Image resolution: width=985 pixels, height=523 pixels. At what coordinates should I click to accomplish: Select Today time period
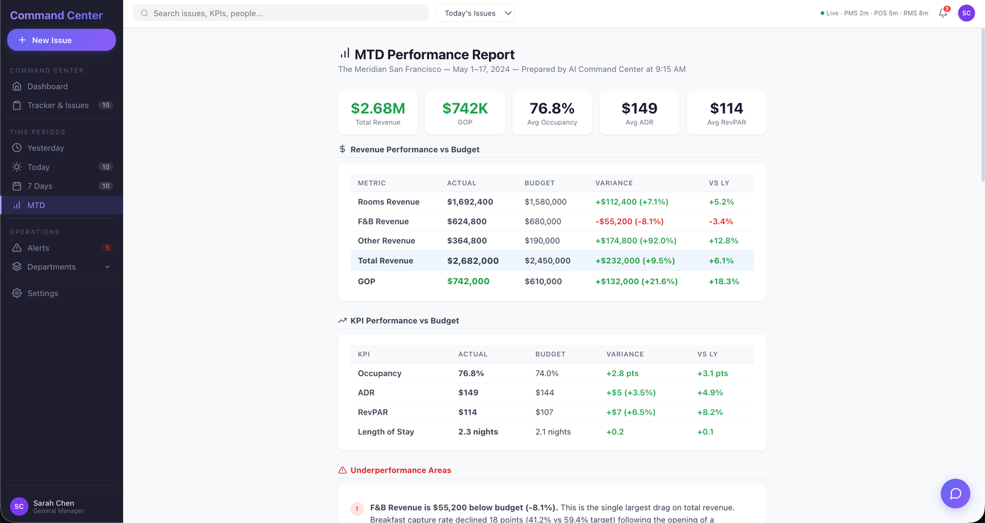coord(62,167)
